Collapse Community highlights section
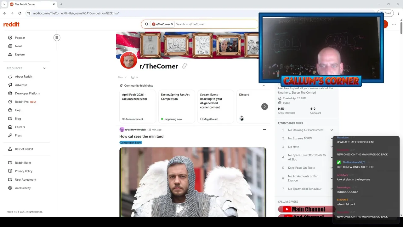The height and width of the screenshot is (227, 403). pyautogui.click(x=264, y=86)
